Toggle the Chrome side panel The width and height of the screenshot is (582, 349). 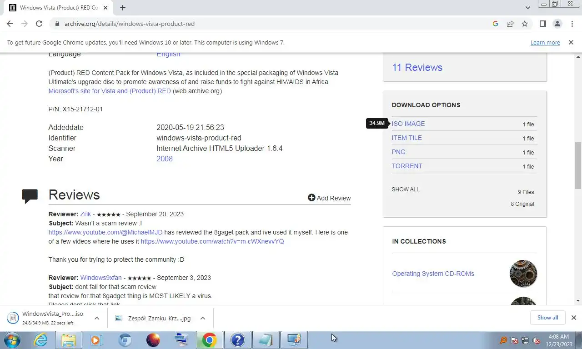pos(542,24)
